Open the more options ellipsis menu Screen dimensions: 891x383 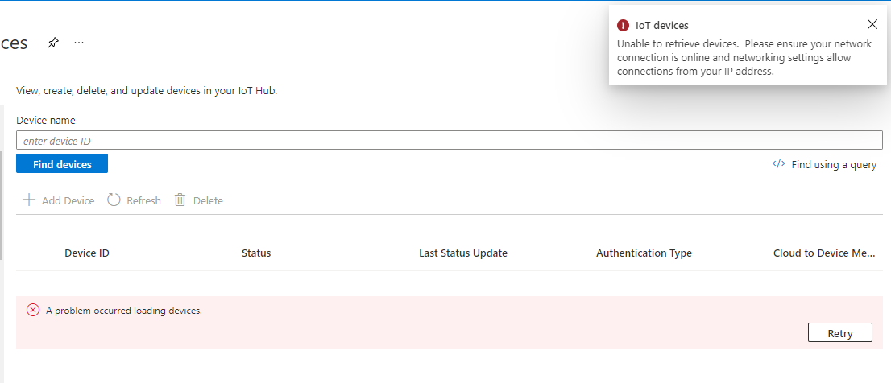click(79, 43)
